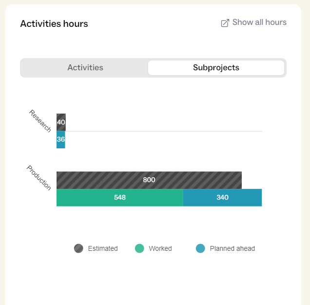This screenshot has width=310, height=305.
Task: Click the Activities hours heading
Action: point(54,24)
